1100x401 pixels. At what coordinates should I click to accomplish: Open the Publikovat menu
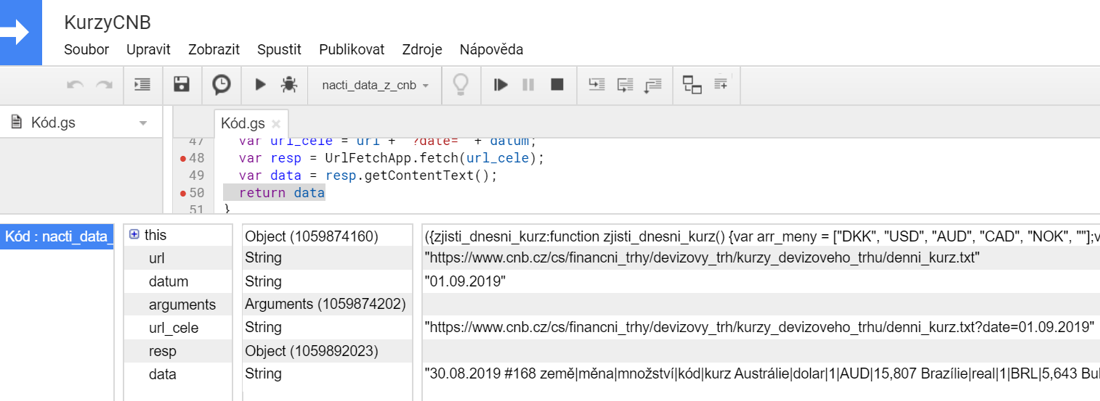pyautogui.click(x=352, y=49)
